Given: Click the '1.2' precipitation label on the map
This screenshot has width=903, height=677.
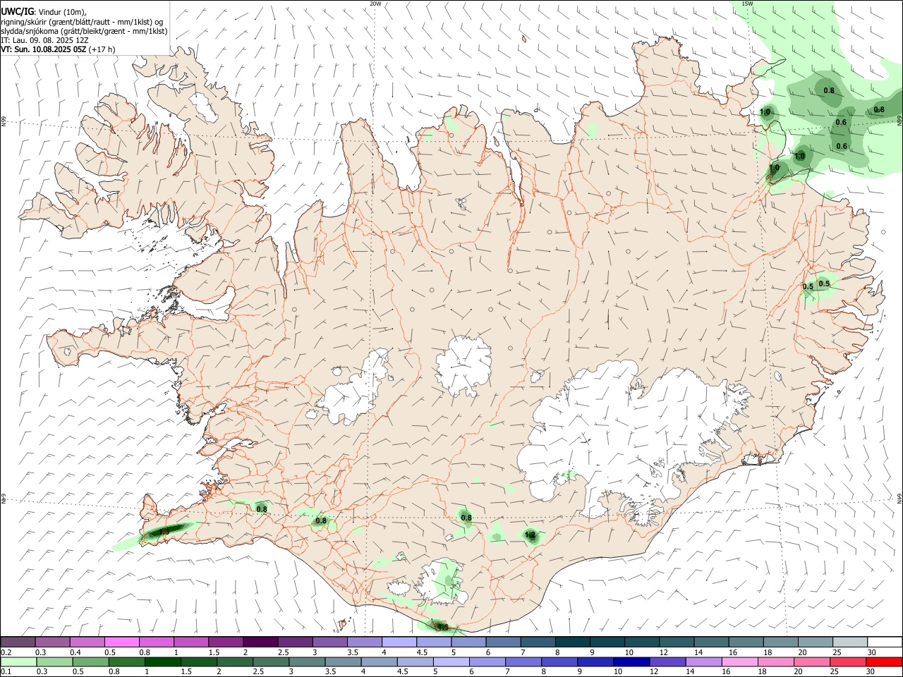Looking at the screenshot, I should coord(531,536).
